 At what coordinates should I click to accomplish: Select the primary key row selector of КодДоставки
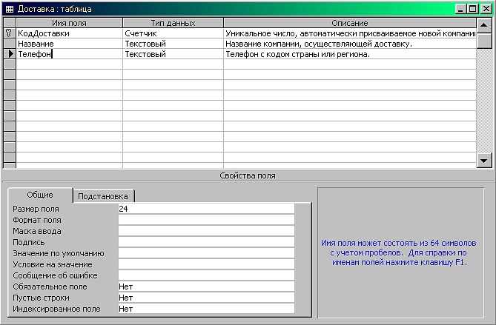pos(10,33)
